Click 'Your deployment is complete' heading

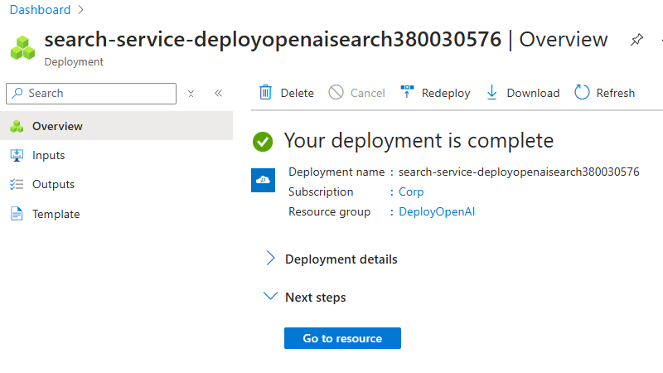pos(419,141)
